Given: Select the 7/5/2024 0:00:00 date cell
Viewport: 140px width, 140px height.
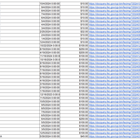Looking at the screenshot, I should point(50,112).
